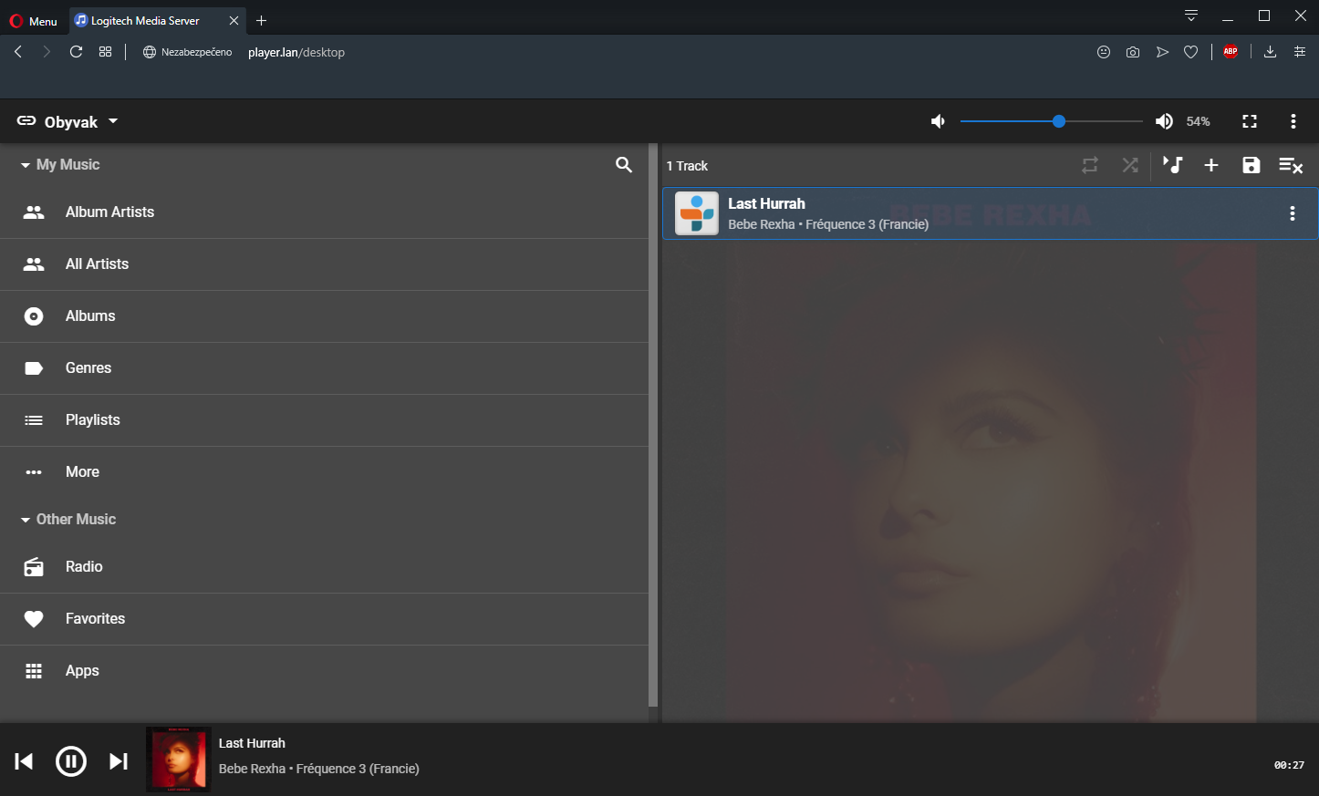Click the TuneIn thumbnail of the queue track
The height and width of the screenshot is (796, 1319).
[x=697, y=213]
